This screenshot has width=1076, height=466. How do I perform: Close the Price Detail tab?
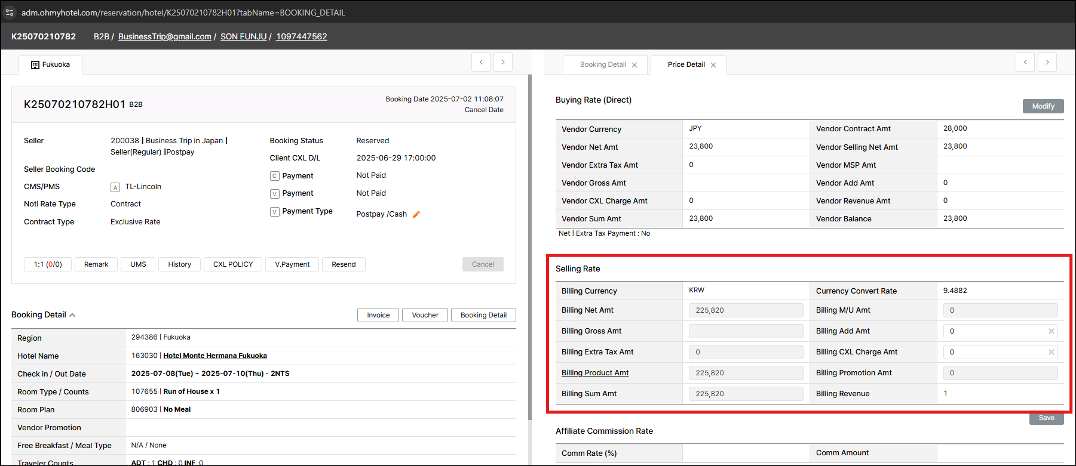(x=713, y=65)
